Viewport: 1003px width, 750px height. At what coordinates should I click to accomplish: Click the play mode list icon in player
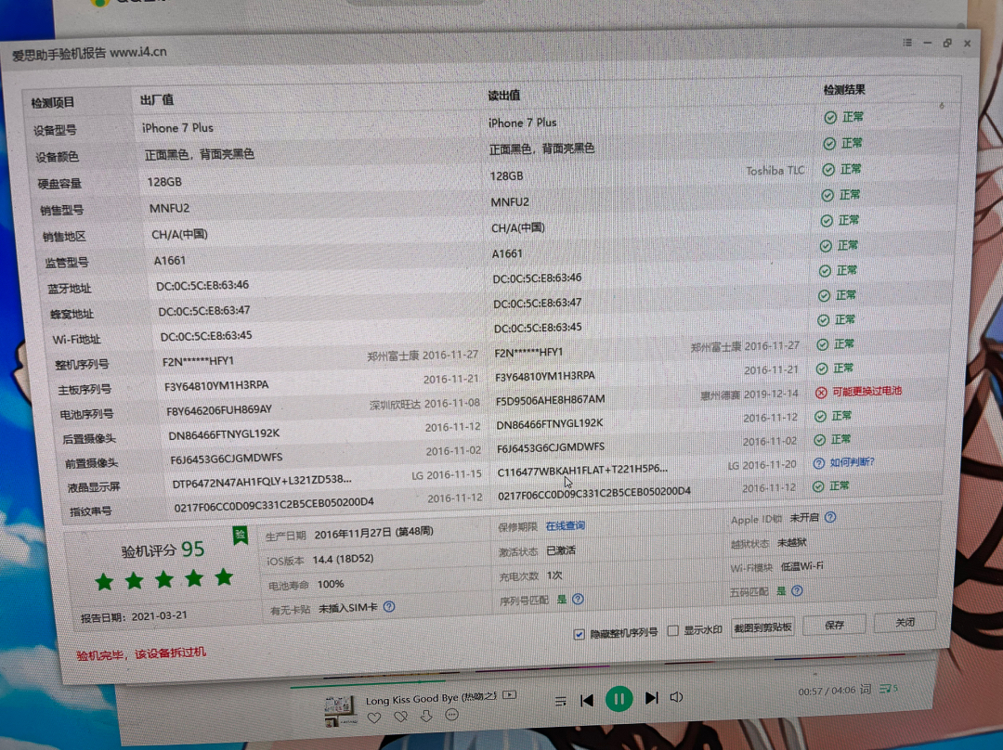click(x=560, y=702)
